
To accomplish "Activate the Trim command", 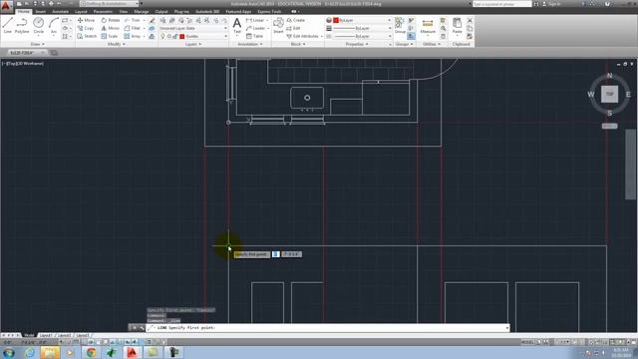I will [133, 20].
